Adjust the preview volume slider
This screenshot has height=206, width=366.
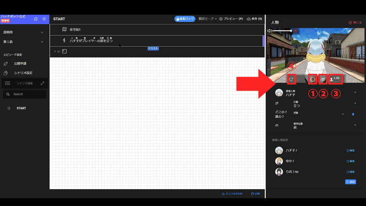point(282,31)
